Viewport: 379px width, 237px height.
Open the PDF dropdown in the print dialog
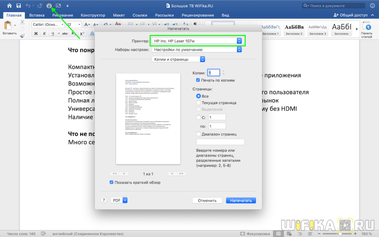tap(118, 200)
